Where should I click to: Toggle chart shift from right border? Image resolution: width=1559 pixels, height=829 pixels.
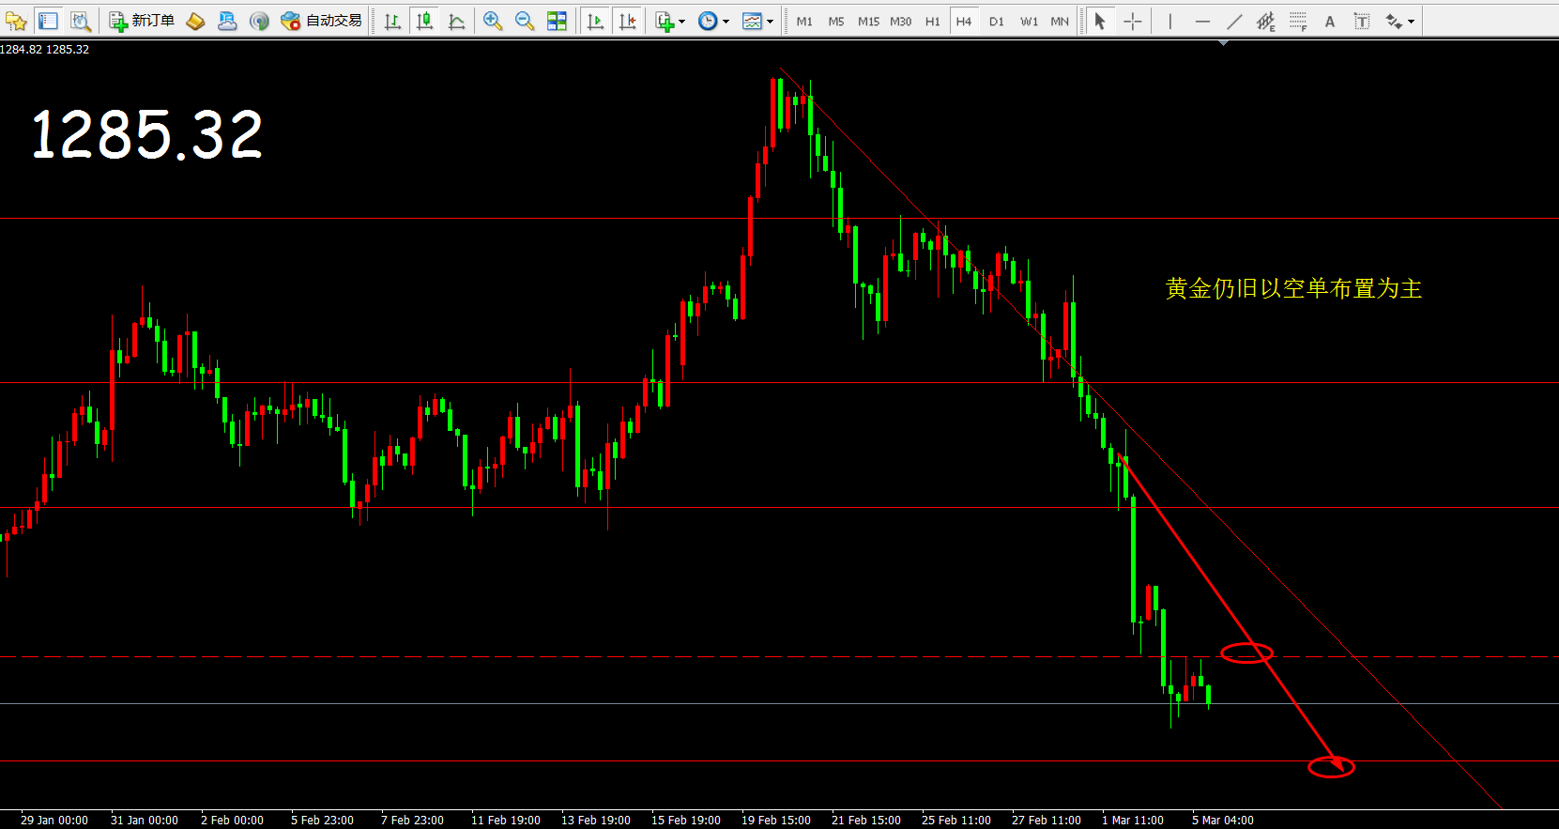pyautogui.click(x=627, y=21)
